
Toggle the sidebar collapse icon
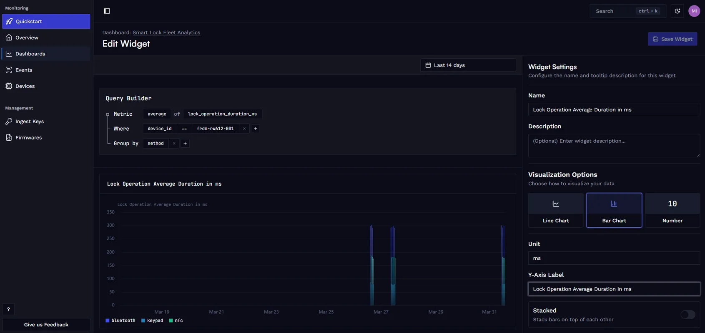coord(107,11)
